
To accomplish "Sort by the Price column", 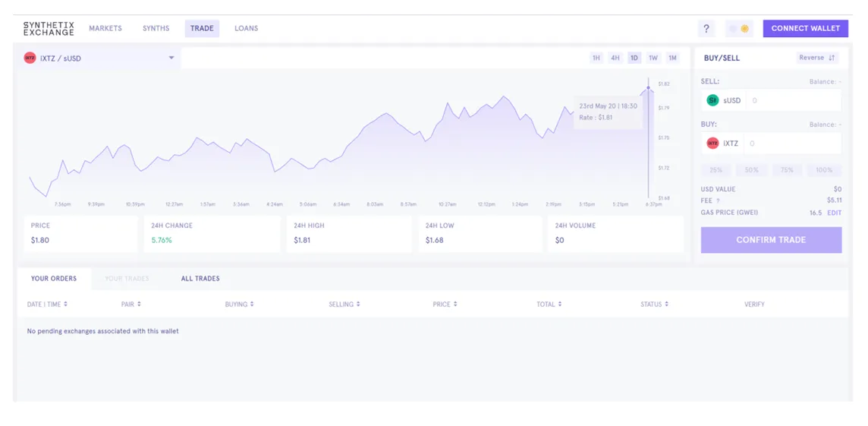I will click(445, 305).
